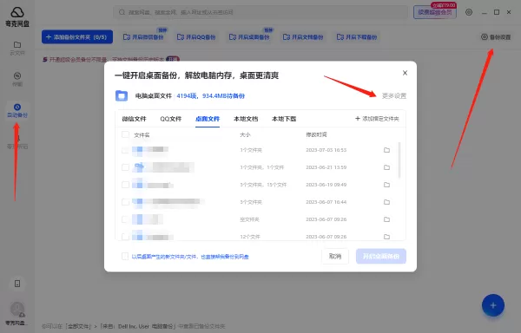Click the blue folder icon beside 电脑桌面文件

[122, 96]
